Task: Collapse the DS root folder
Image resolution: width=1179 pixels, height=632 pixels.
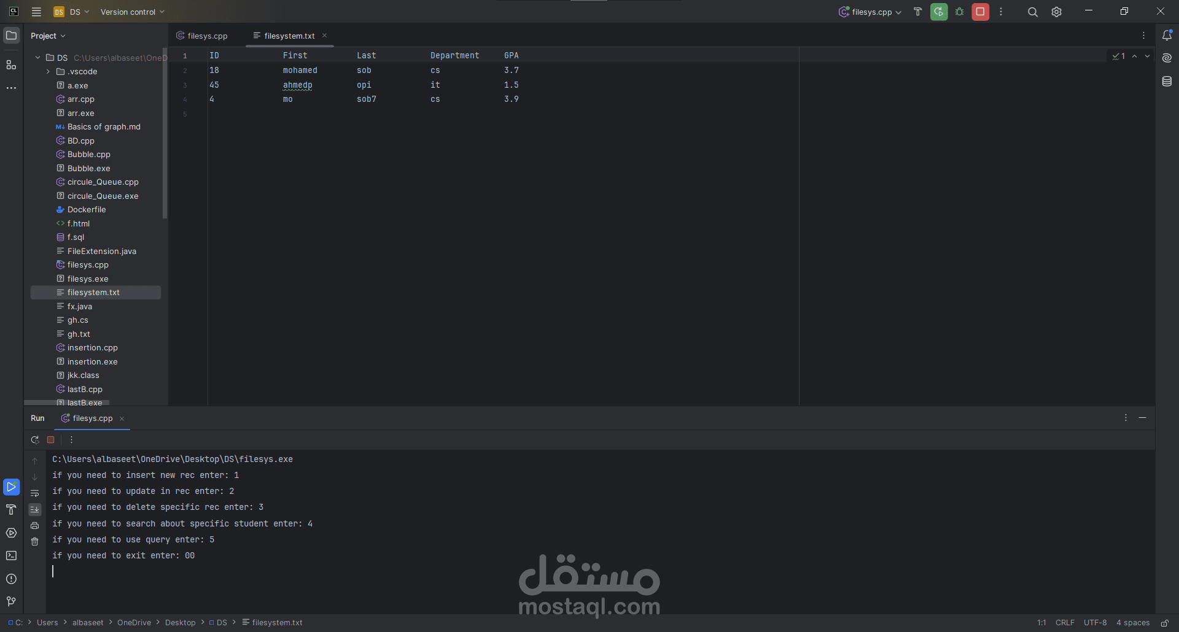Action: tap(38, 58)
